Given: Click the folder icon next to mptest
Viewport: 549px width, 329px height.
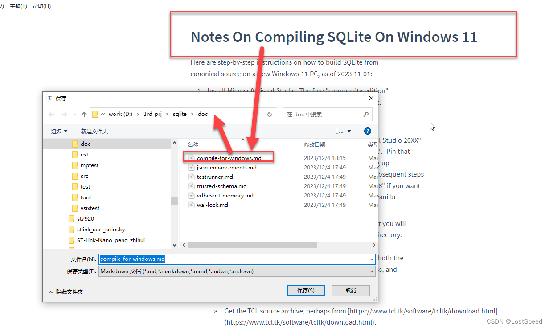Looking at the screenshot, I should pos(75,165).
